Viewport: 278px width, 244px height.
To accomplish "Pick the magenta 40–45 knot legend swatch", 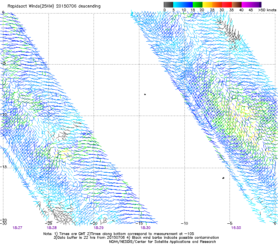I will pos(246,5).
